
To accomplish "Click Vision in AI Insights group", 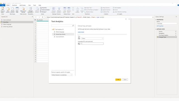I will click(116, 10).
